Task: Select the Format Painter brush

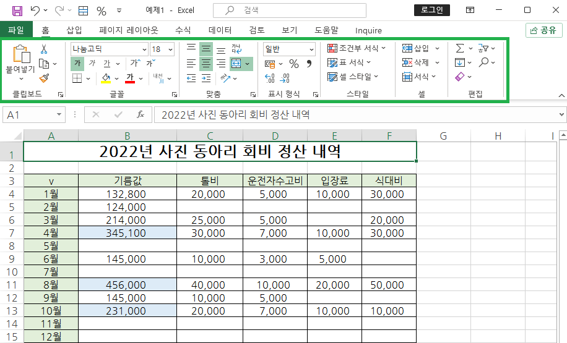Action: 44,78
